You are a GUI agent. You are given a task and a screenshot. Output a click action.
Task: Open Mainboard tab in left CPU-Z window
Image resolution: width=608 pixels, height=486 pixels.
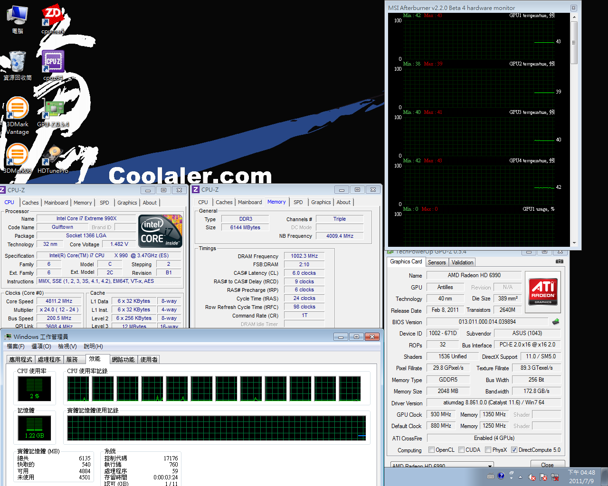[x=56, y=203]
